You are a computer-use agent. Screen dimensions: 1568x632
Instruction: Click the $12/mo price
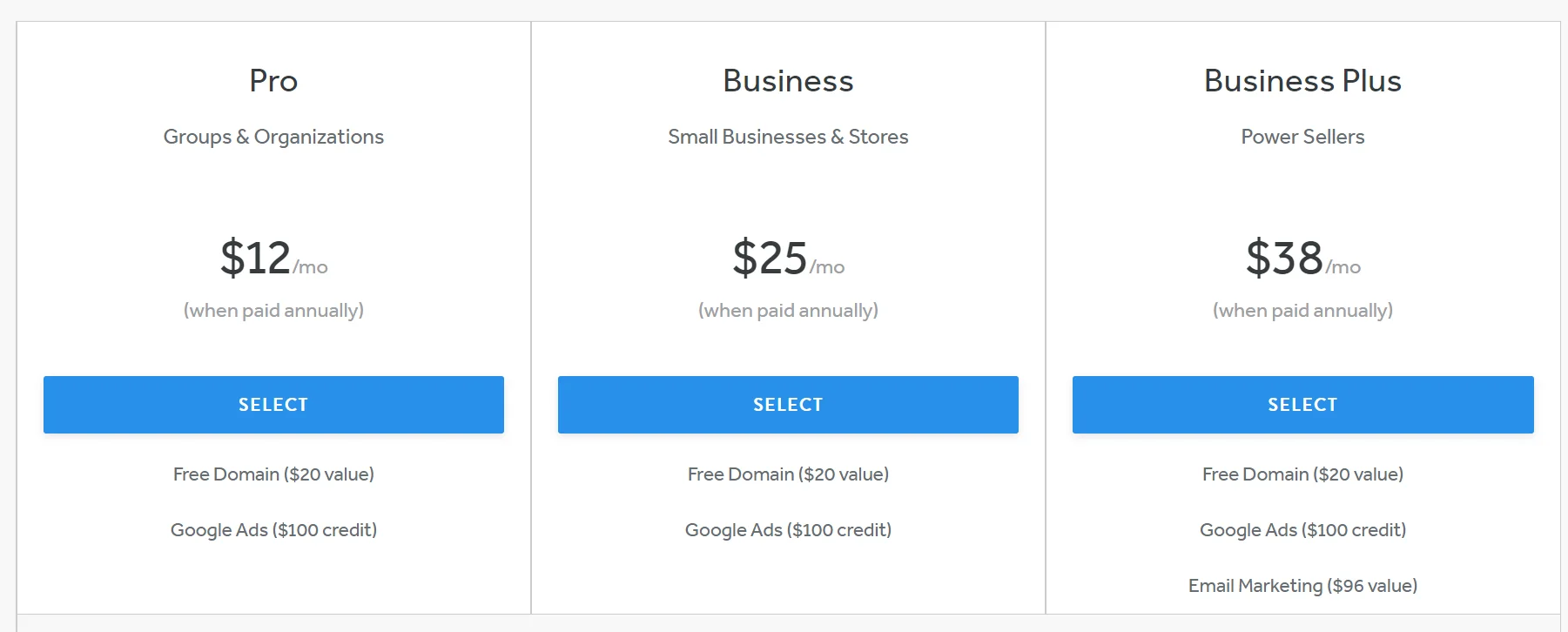point(273,259)
